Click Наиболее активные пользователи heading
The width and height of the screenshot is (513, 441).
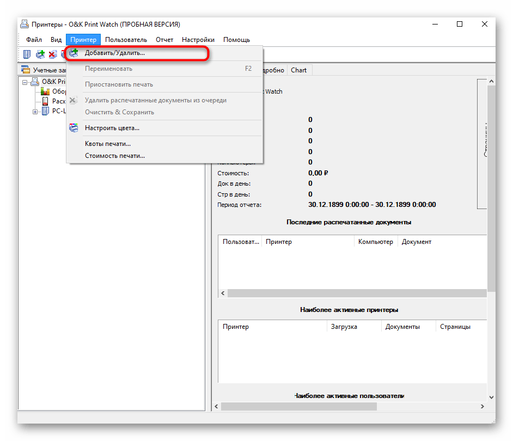[x=349, y=396]
